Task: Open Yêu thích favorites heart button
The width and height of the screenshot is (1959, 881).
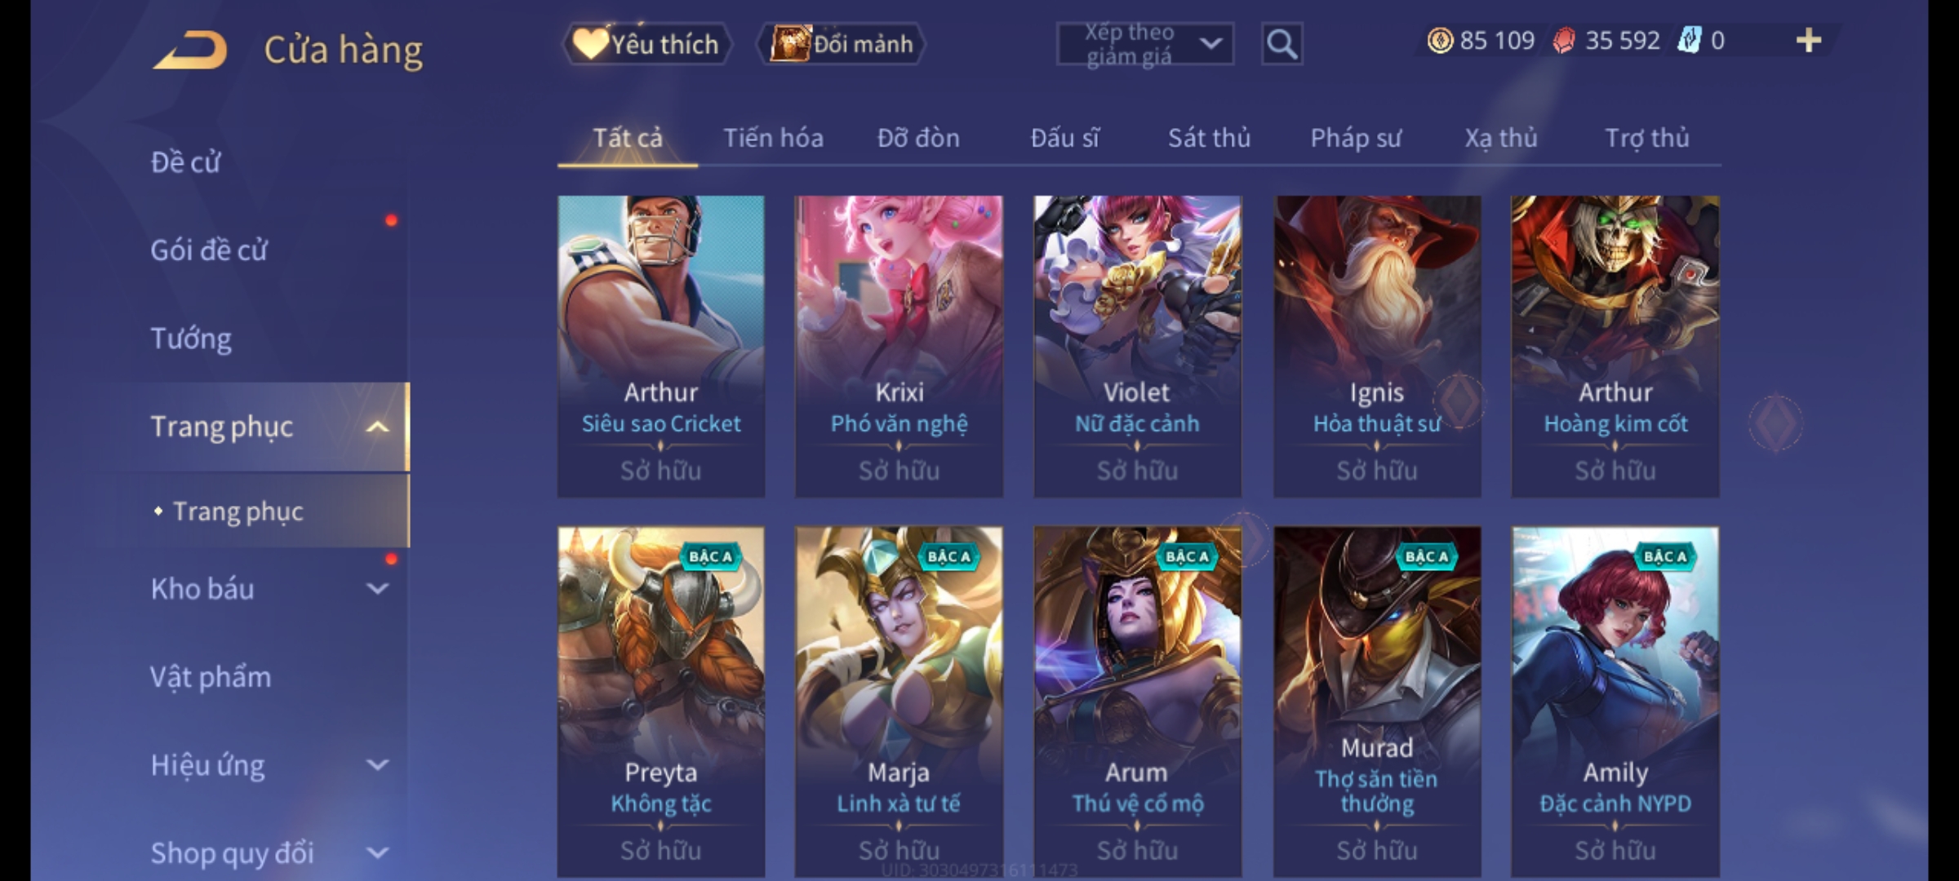Action: pyautogui.click(x=646, y=44)
